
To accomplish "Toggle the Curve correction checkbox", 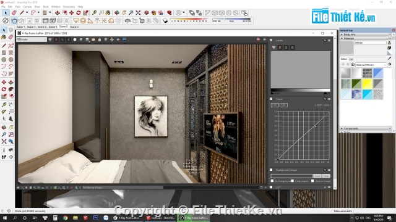I will (271, 99).
